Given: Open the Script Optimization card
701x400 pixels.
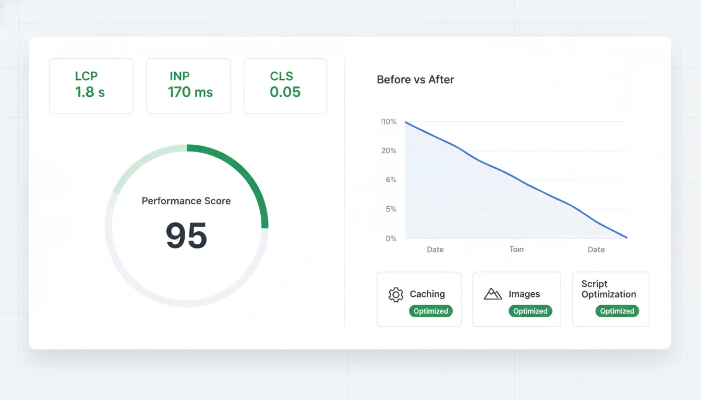Looking at the screenshot, I should [x=610, y=299].
